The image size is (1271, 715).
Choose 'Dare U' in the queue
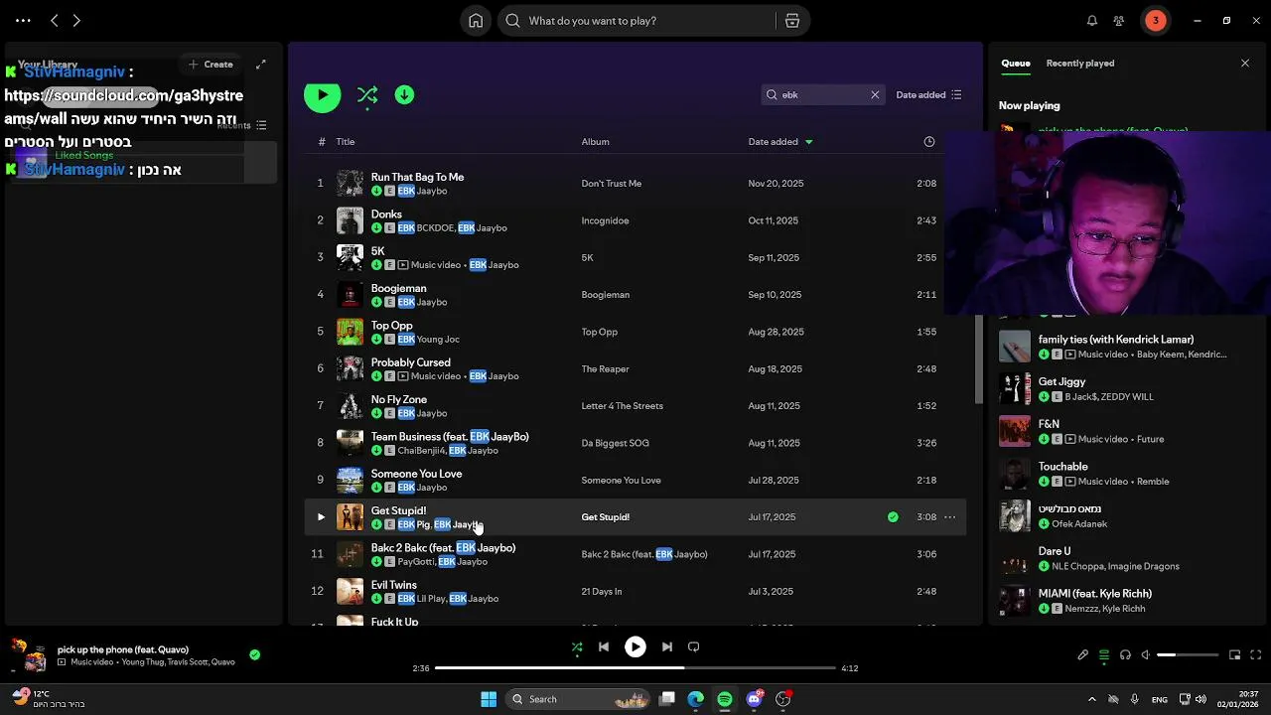pos(1055,551)
